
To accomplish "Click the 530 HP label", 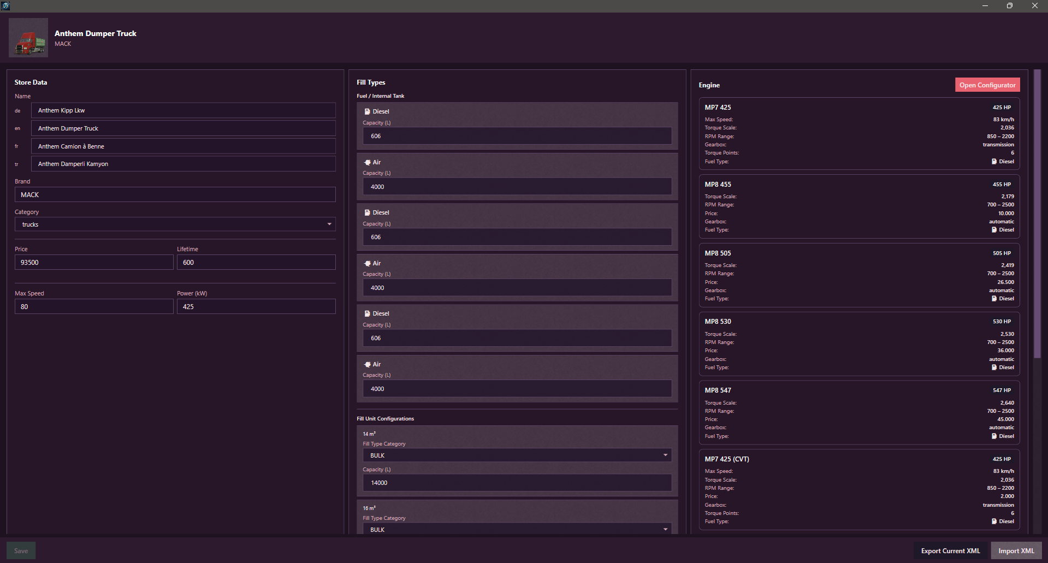I will pos(1002,322).
